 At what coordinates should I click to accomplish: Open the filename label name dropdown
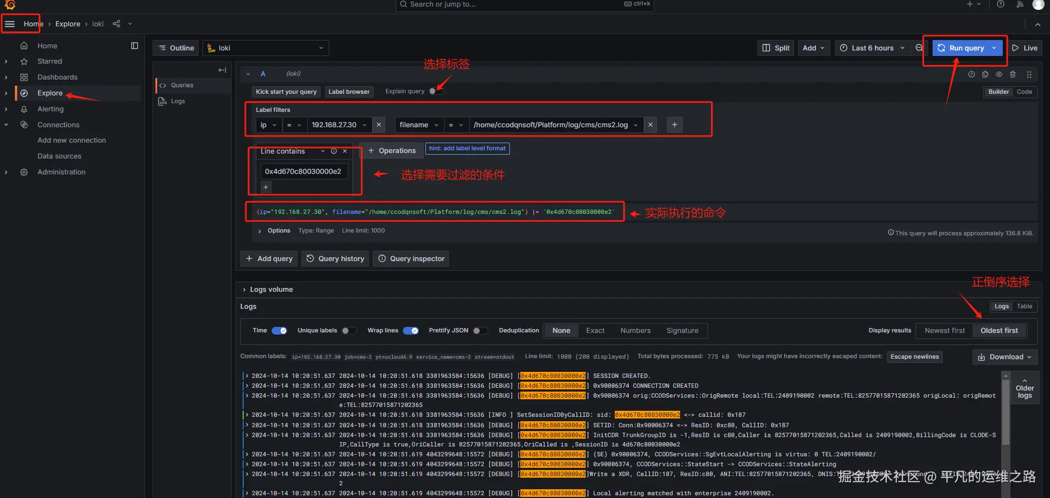419,125
